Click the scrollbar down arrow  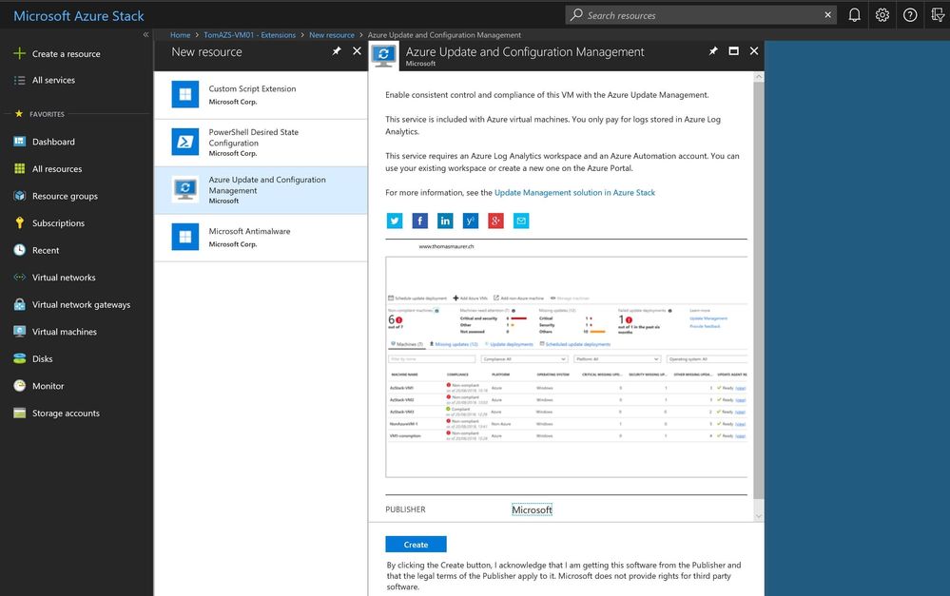pyautogui.click(x=759, y=516)
